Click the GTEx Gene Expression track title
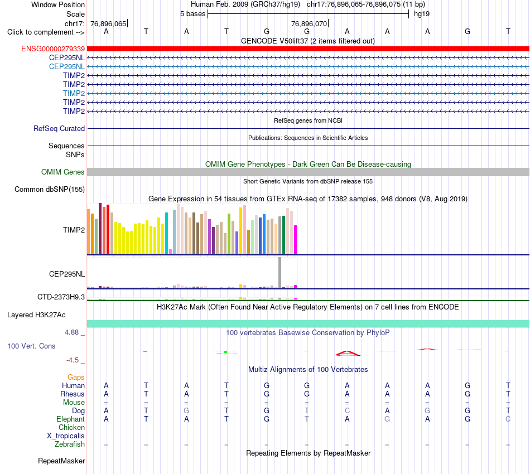 [x=308, y=199]
